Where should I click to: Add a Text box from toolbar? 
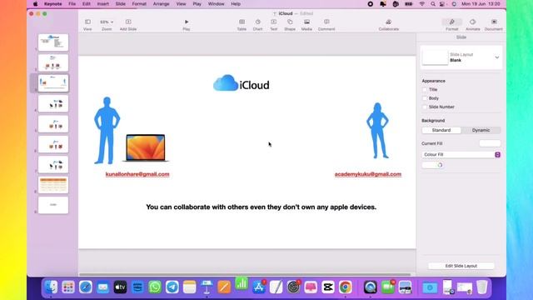coord(274,24)
